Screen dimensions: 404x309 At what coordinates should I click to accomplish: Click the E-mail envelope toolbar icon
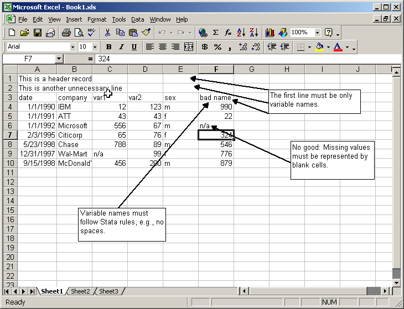[50, 33]
